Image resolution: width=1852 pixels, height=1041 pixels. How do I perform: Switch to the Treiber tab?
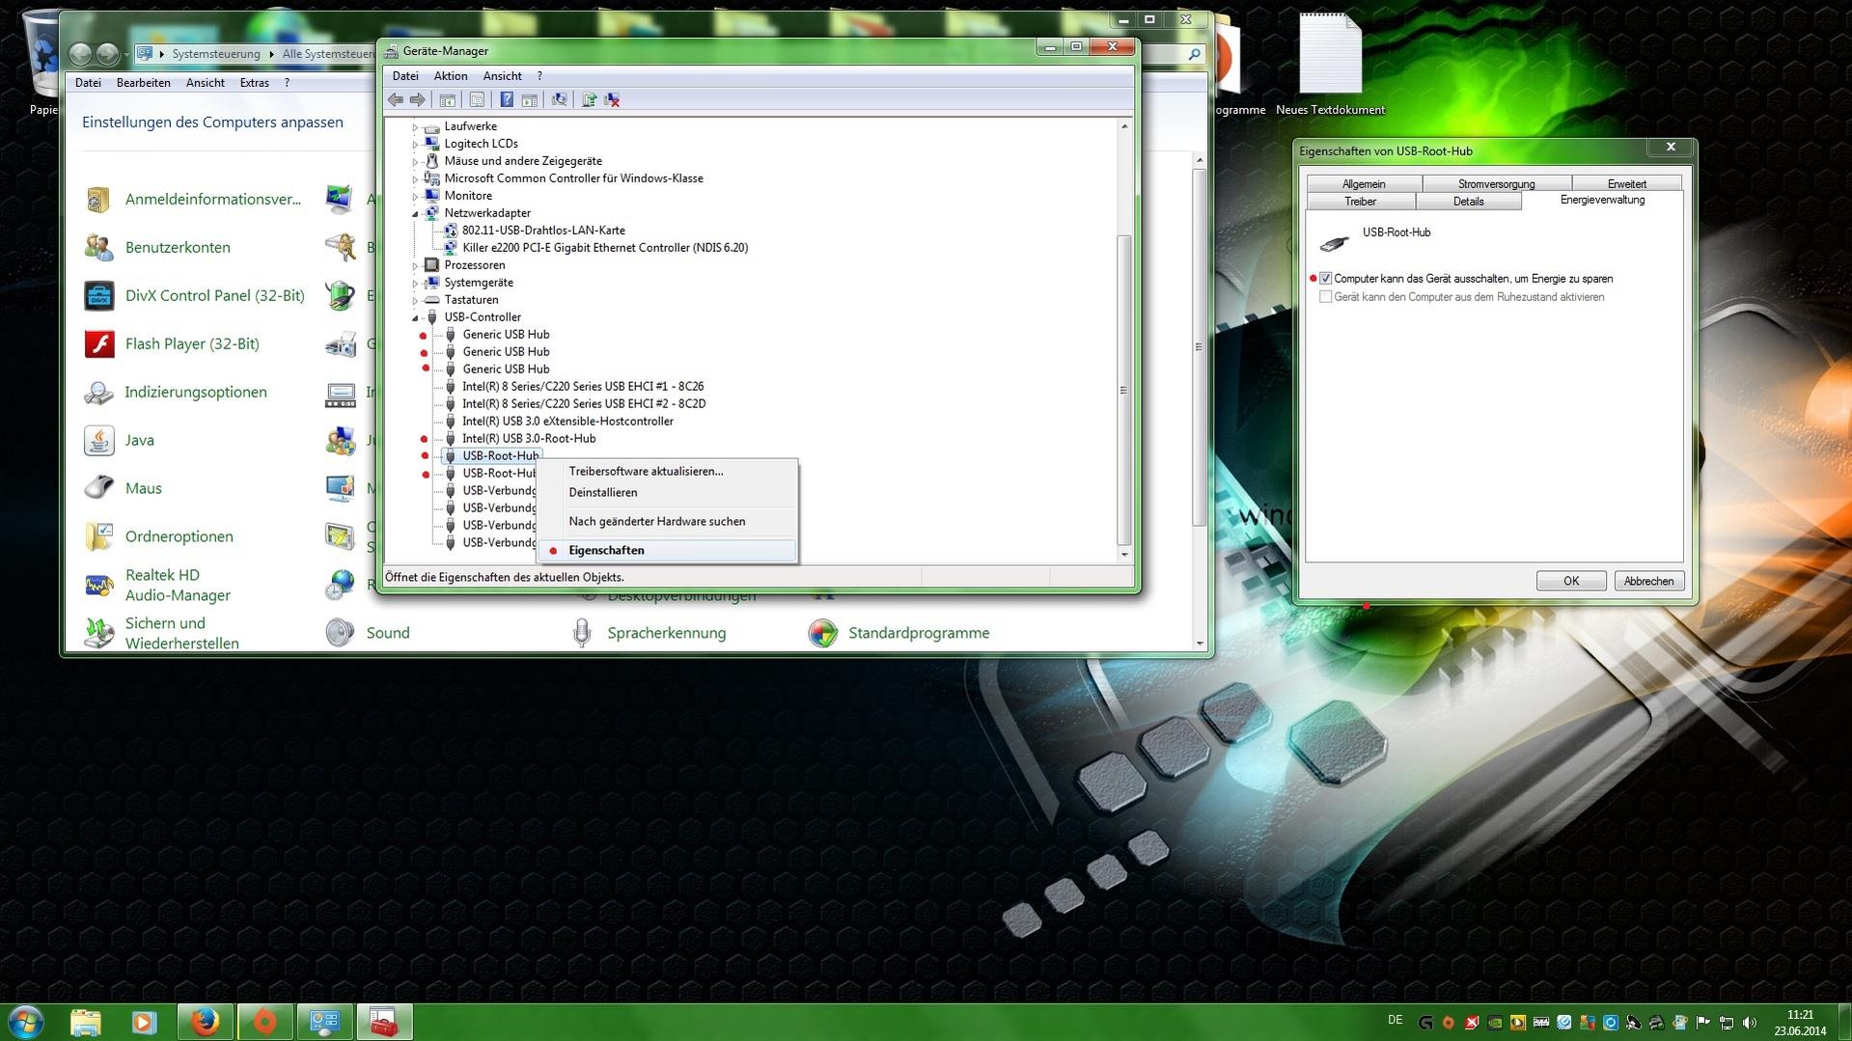point(1361,202)
